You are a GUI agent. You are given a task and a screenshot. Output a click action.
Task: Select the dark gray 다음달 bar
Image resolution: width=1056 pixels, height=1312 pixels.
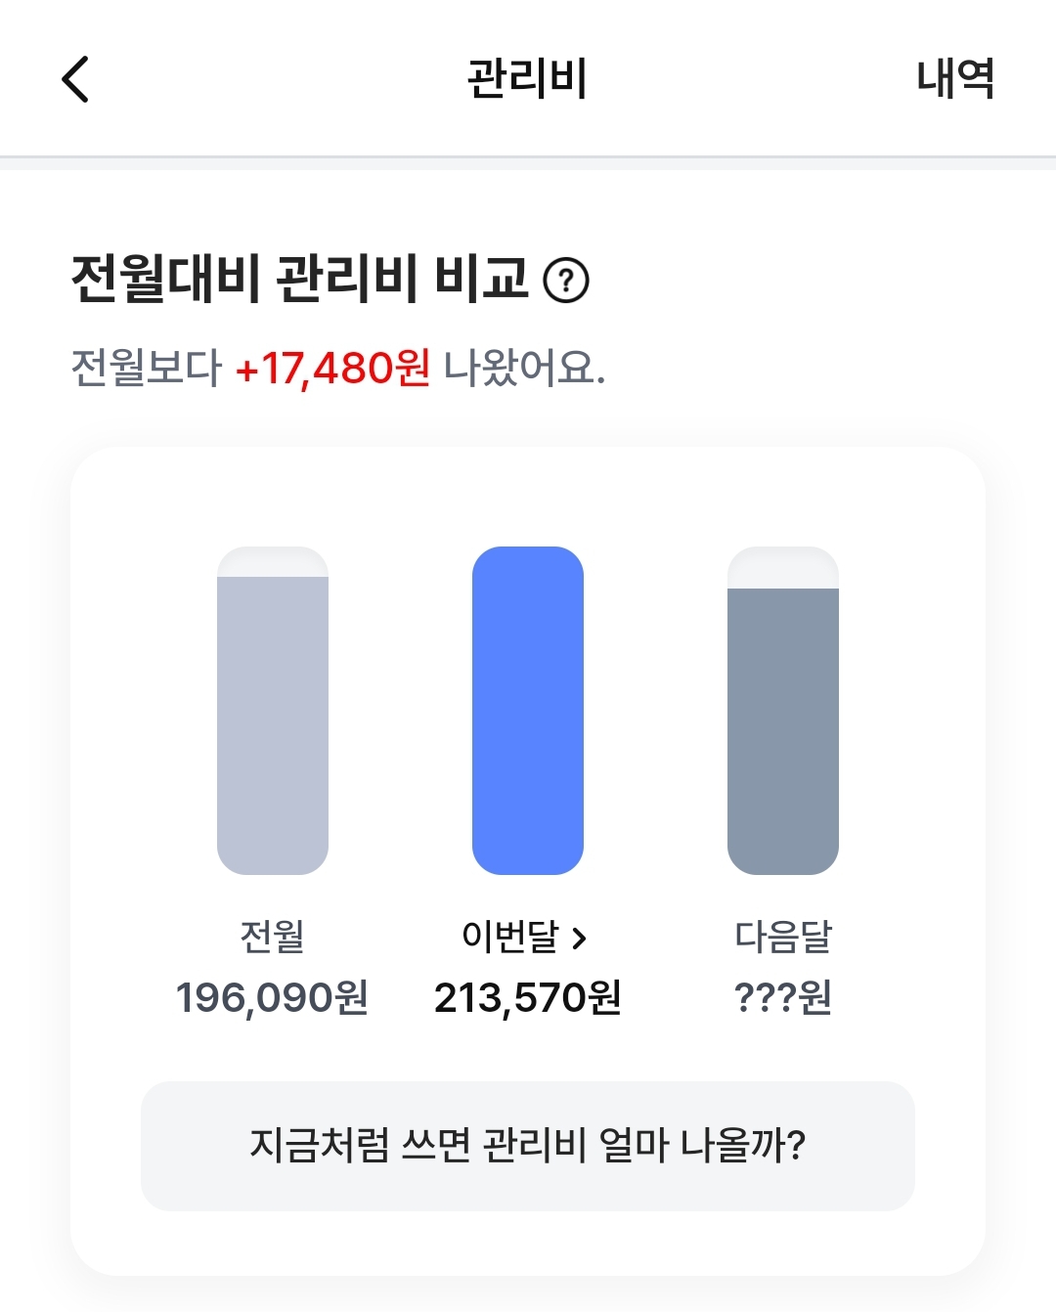click(x=782, y=730)
